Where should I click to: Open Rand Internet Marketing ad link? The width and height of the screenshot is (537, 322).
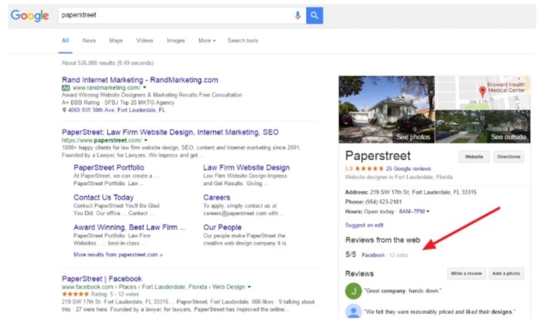(x=140, y=80)
